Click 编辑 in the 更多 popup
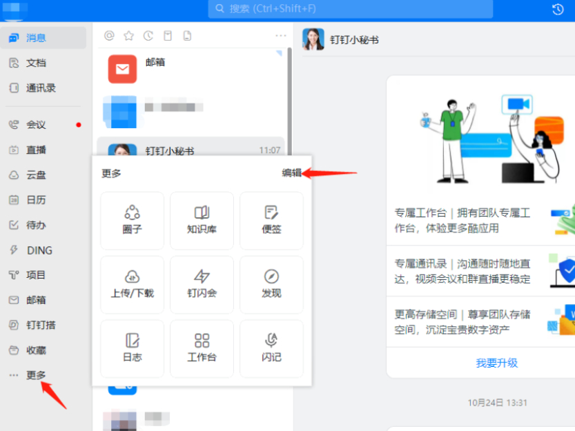The width and height of the screenshot is (575, 431). point(291,172)
